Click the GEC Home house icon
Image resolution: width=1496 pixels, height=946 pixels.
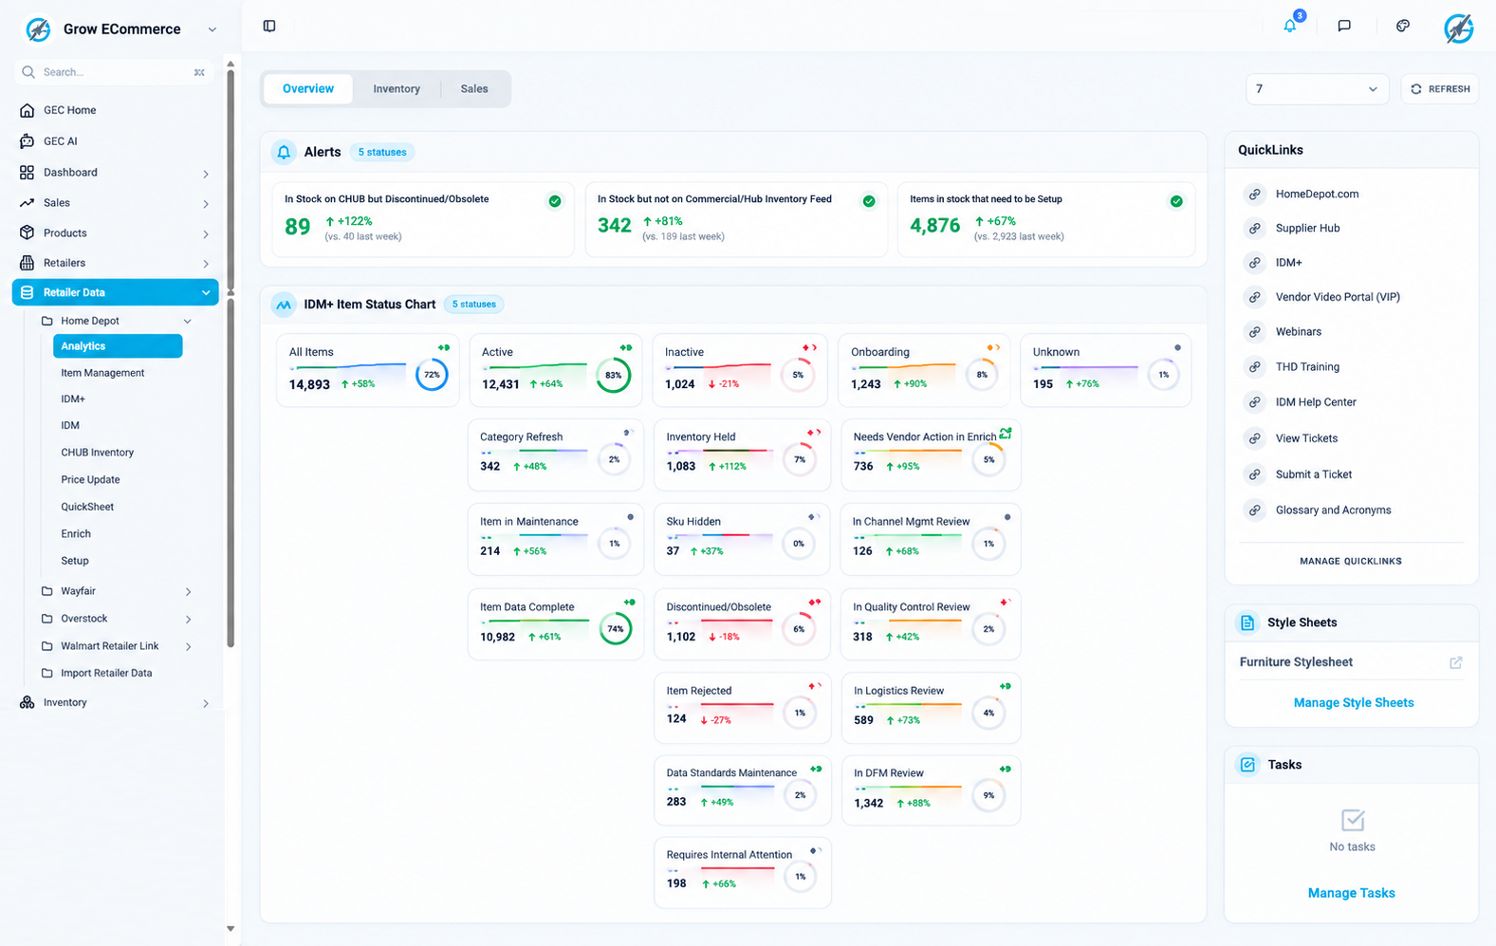[27, 110]
